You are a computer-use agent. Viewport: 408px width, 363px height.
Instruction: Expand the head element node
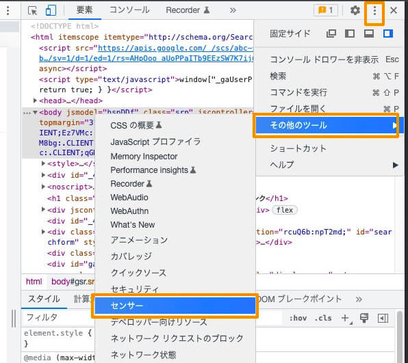(x=35, y=100)
